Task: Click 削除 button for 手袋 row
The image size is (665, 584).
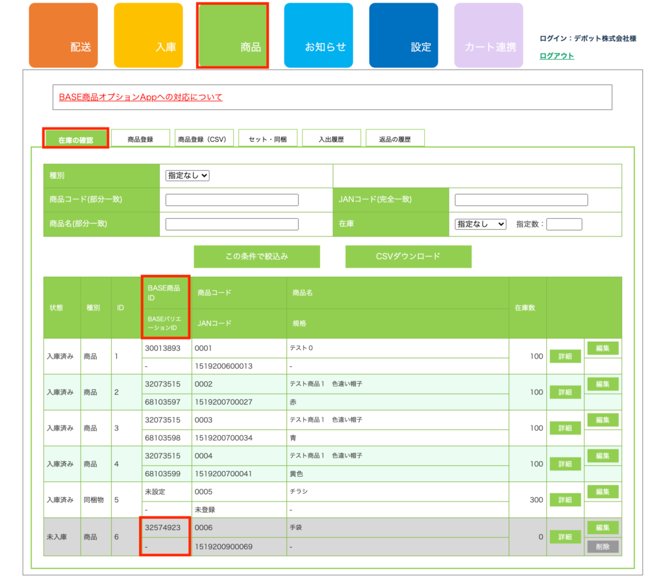Action: 603,547
